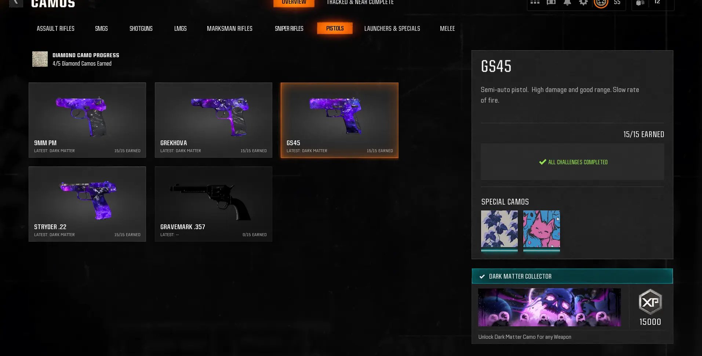Select the blue ivy leaf special camo
The height and width of the screenshot is (356, 702).
(x=499, y=229)
